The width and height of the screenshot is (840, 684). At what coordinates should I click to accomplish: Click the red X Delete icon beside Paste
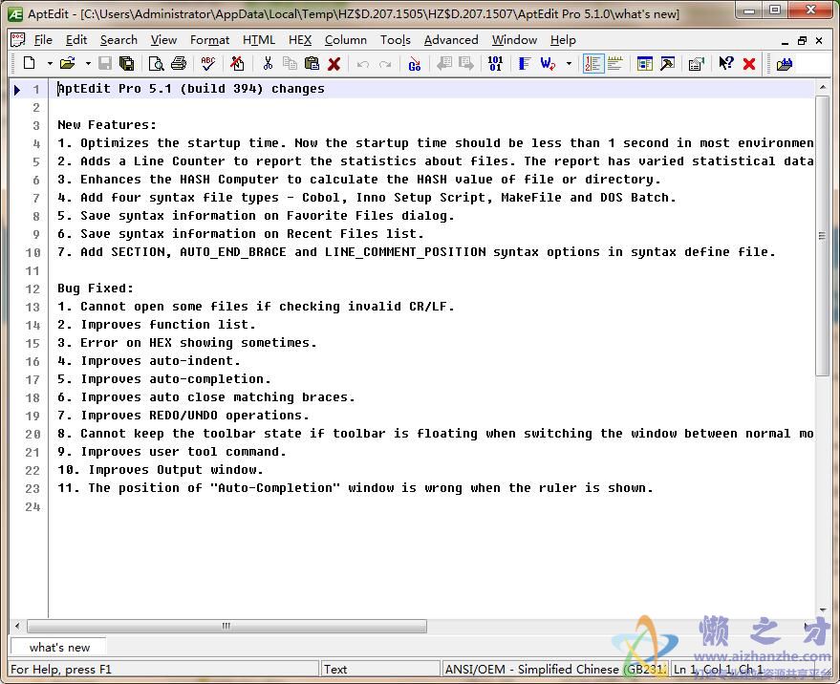(x=334, y=64)
